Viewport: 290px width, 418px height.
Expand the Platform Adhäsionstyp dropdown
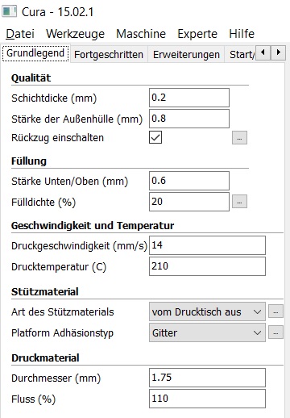pyautogui.click(x=207, y=332)
